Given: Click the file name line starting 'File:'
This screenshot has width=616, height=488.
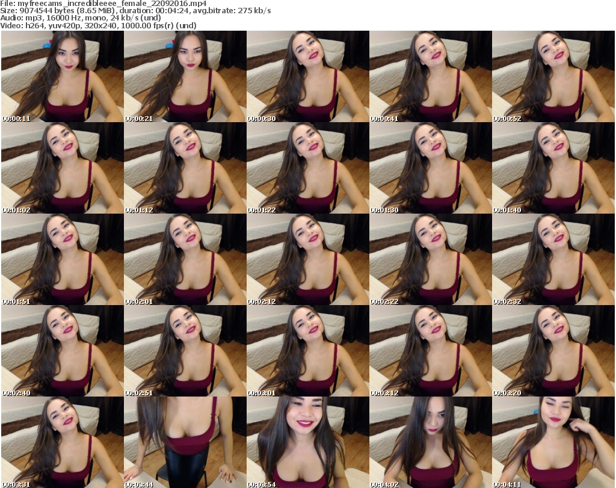Looking at the screenshot, I should 103,4.
